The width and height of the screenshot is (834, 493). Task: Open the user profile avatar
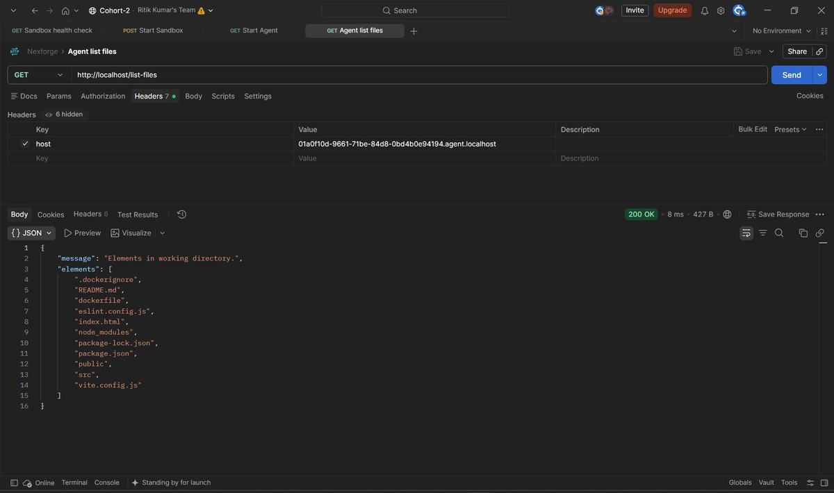point(739,10)
